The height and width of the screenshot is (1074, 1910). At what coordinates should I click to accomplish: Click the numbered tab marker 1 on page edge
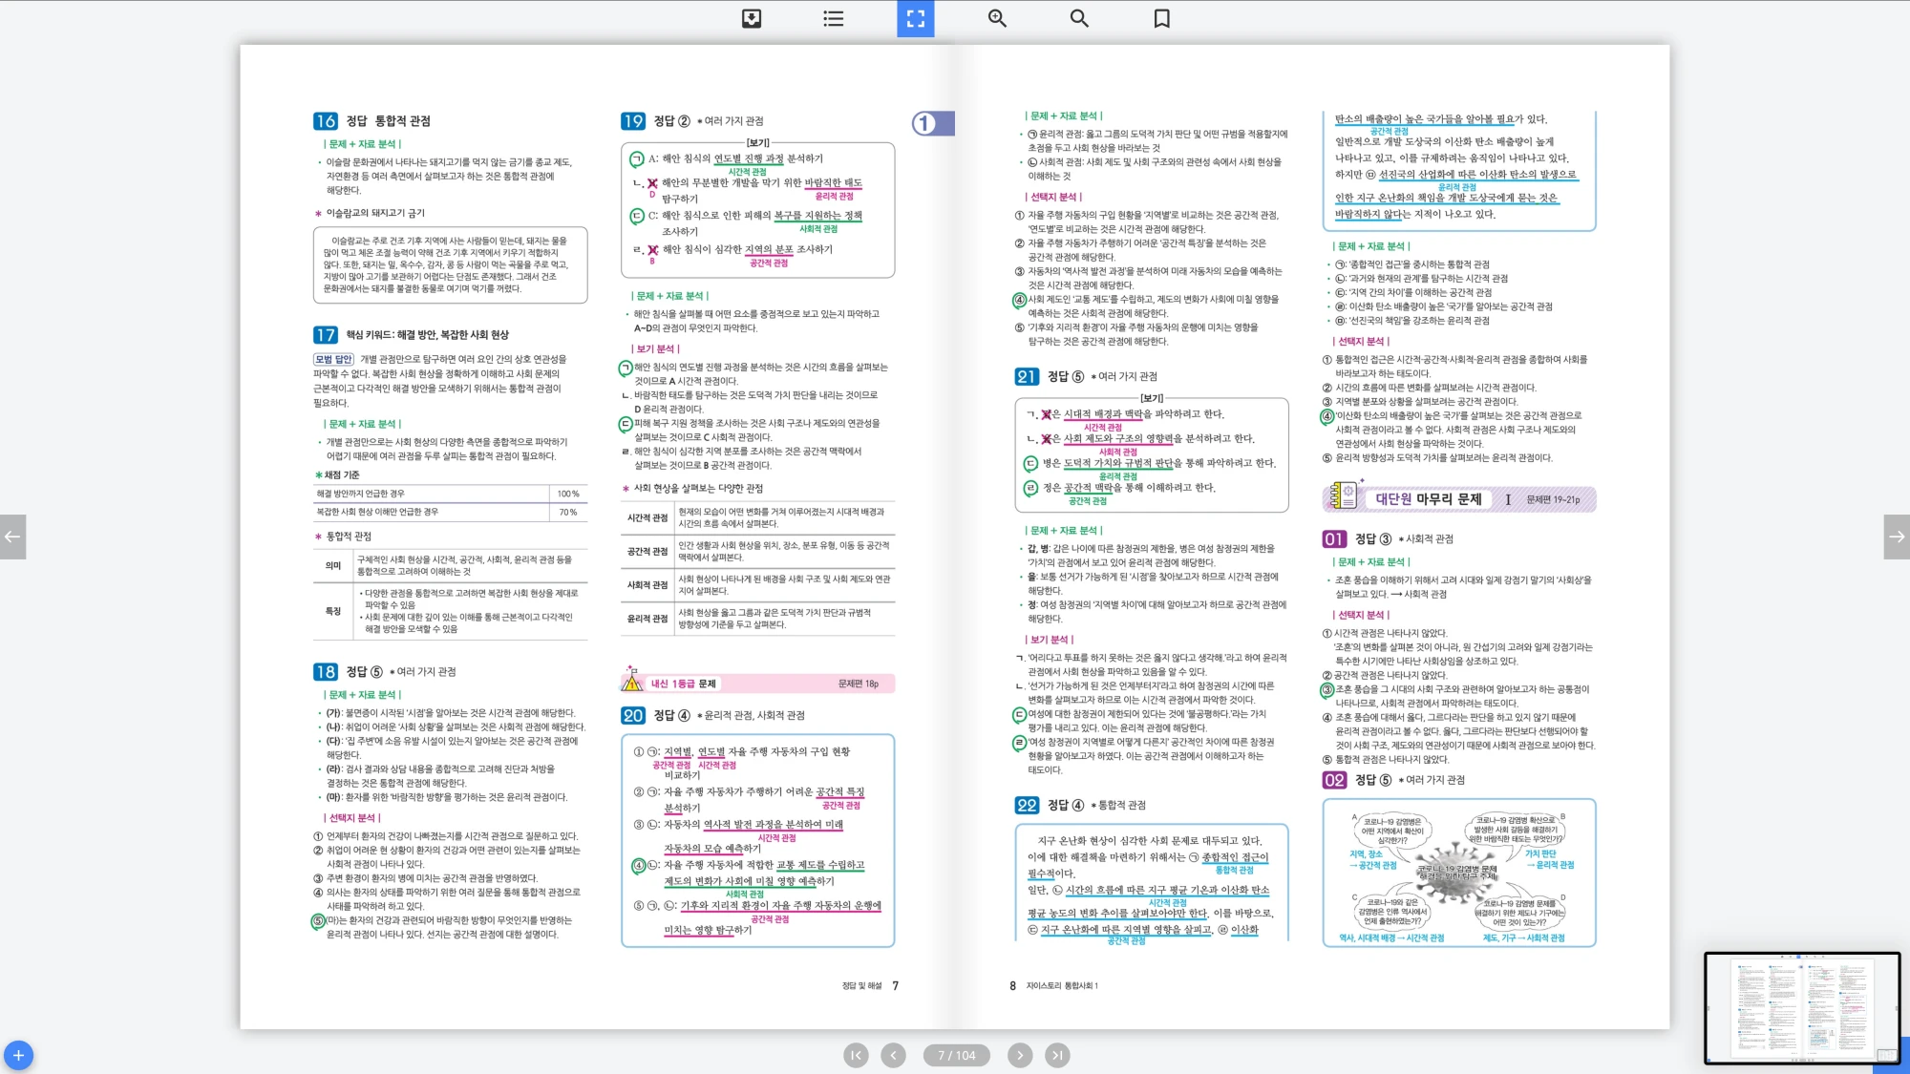932,123
